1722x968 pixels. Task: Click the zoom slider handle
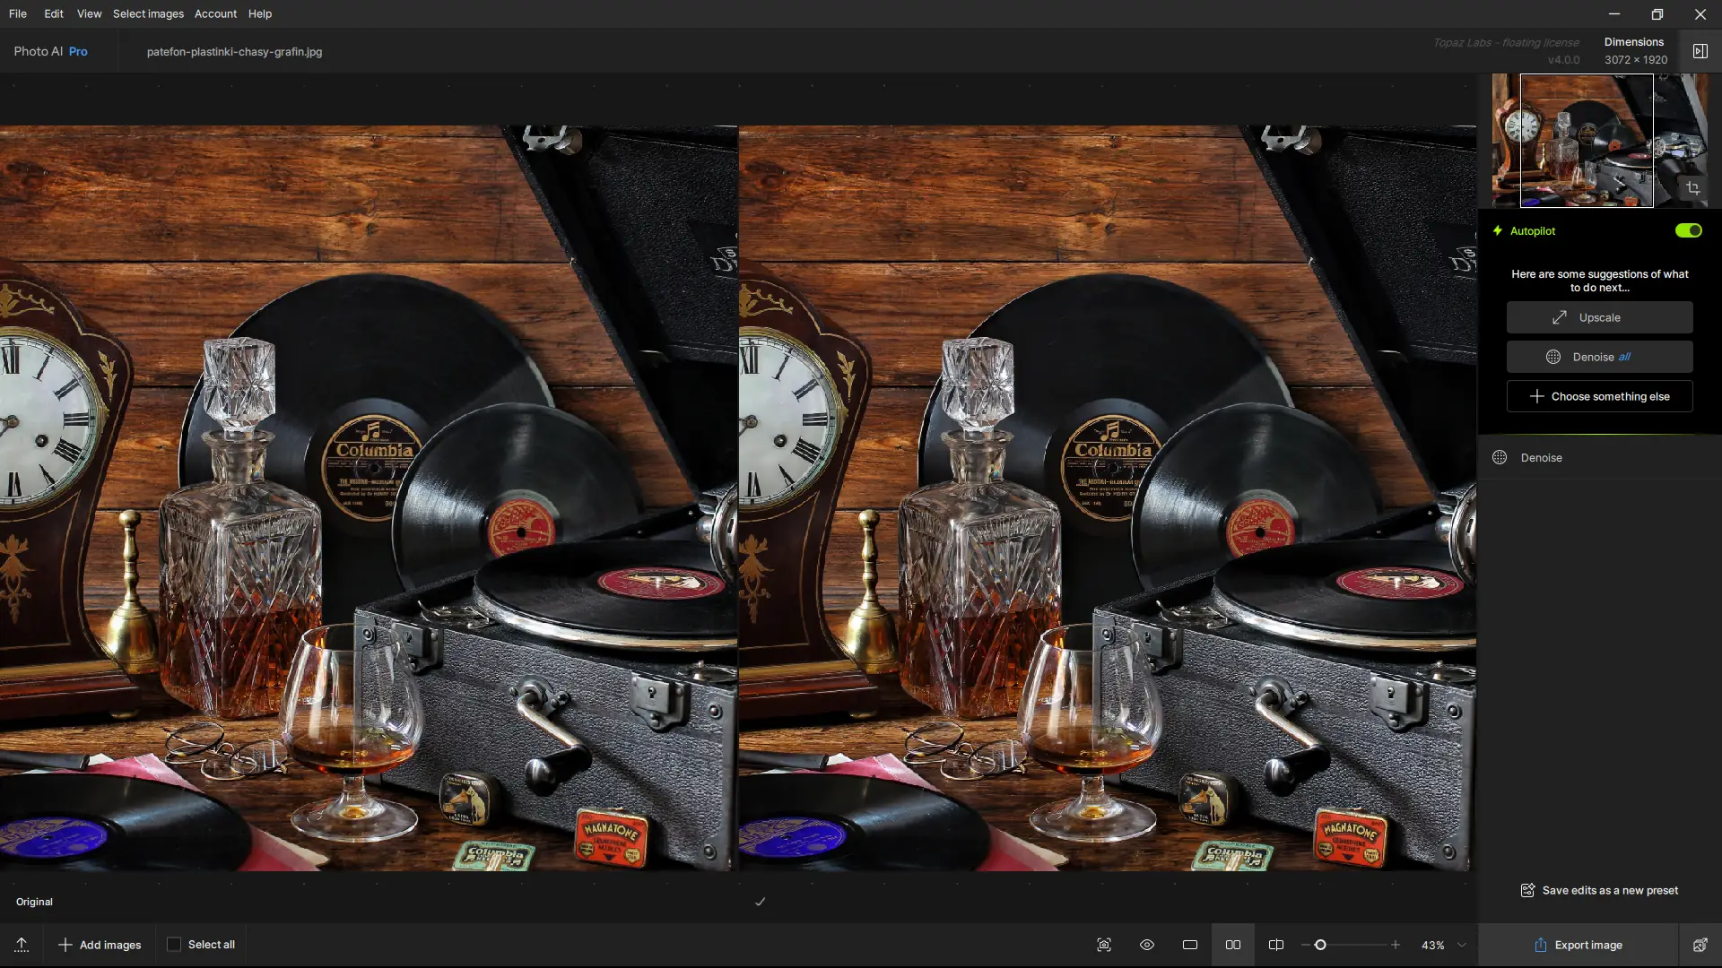(1320, 945)
